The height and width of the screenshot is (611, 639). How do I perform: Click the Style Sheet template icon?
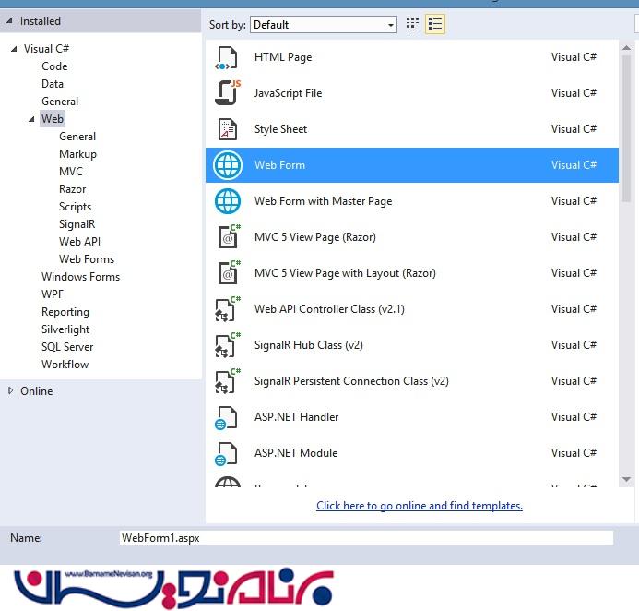pyautogui.click(x=227, y=129)
